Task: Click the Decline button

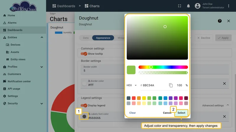Action: pyautogui.click(x=204, y=38)
